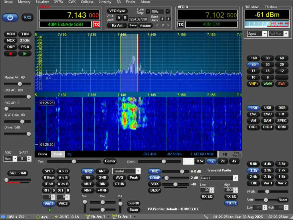This screenshot has width=293, height=220.
Task: Open the Transmit Profile Dave1 dropdown
Action: [x=219, y=178]
